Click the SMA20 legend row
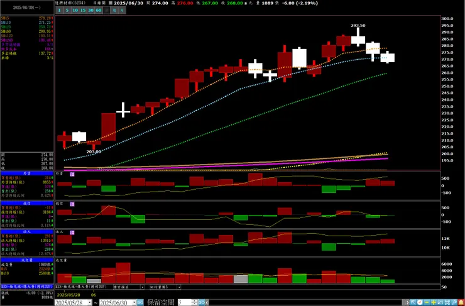Screen dimensions: 465x306 (27, 26)
